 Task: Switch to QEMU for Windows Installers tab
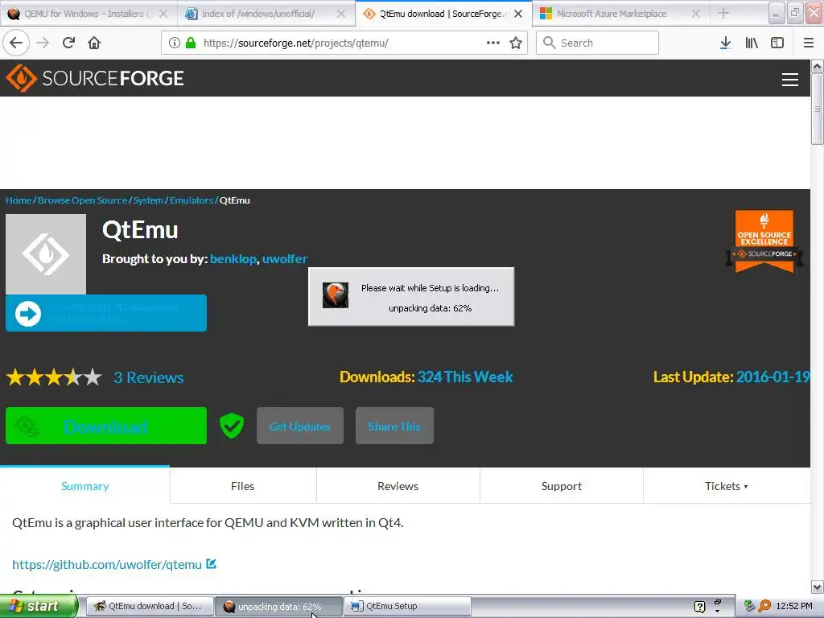[x=89, y=14]
